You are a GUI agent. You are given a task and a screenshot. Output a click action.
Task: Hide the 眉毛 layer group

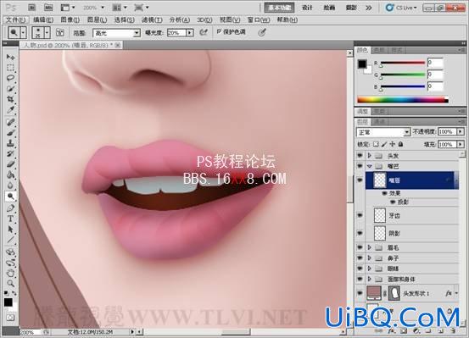point(360,247)
